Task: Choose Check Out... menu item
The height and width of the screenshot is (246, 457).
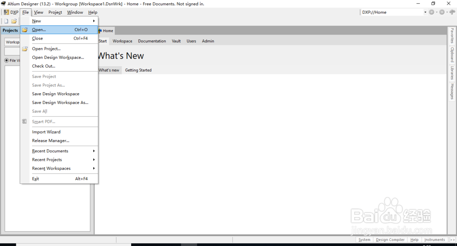Action: point(59,66)
